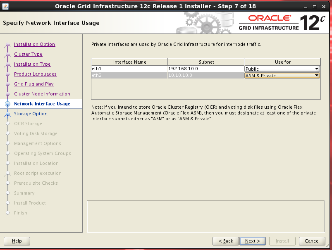Screen dimensions: 332x250
Task: Click the Grid Plug and Play step marker
Action: [x=7, y=84]
